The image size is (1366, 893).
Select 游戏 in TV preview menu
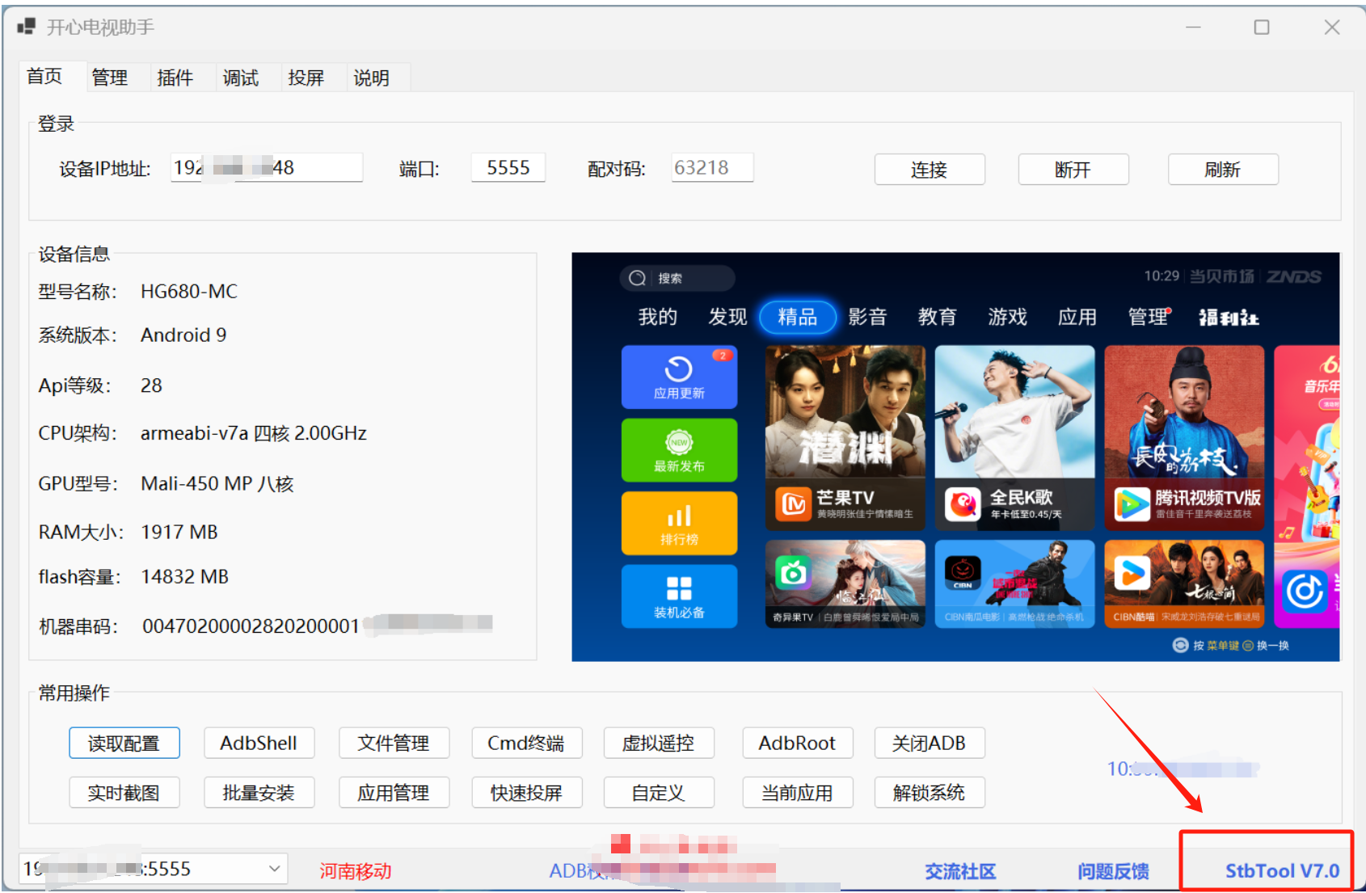1007,317
